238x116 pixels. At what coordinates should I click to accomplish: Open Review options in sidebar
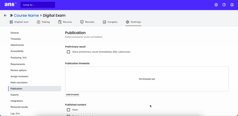[x=18, y=70]
